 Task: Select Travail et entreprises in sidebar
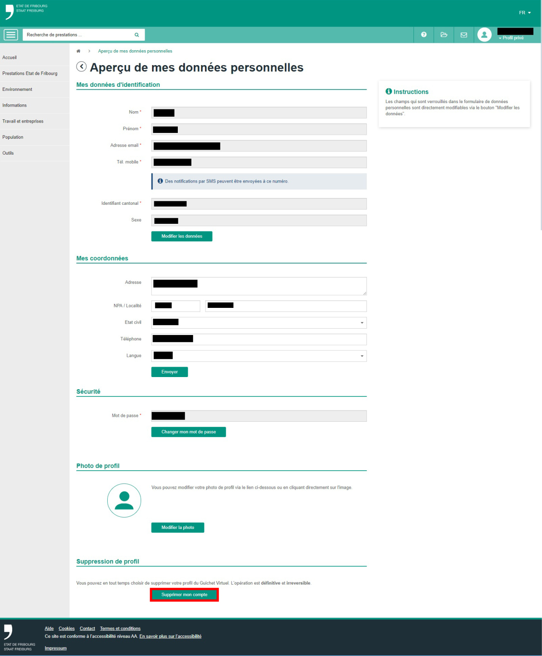point(23,121)
